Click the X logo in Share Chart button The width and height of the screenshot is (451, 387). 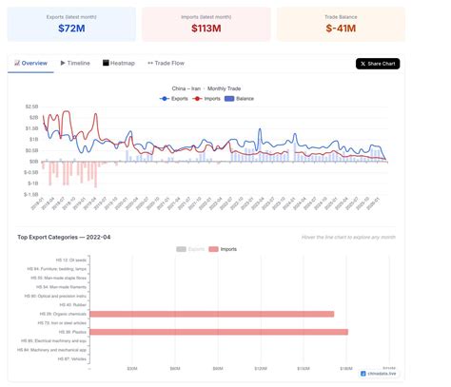click(x=363, y=64)
